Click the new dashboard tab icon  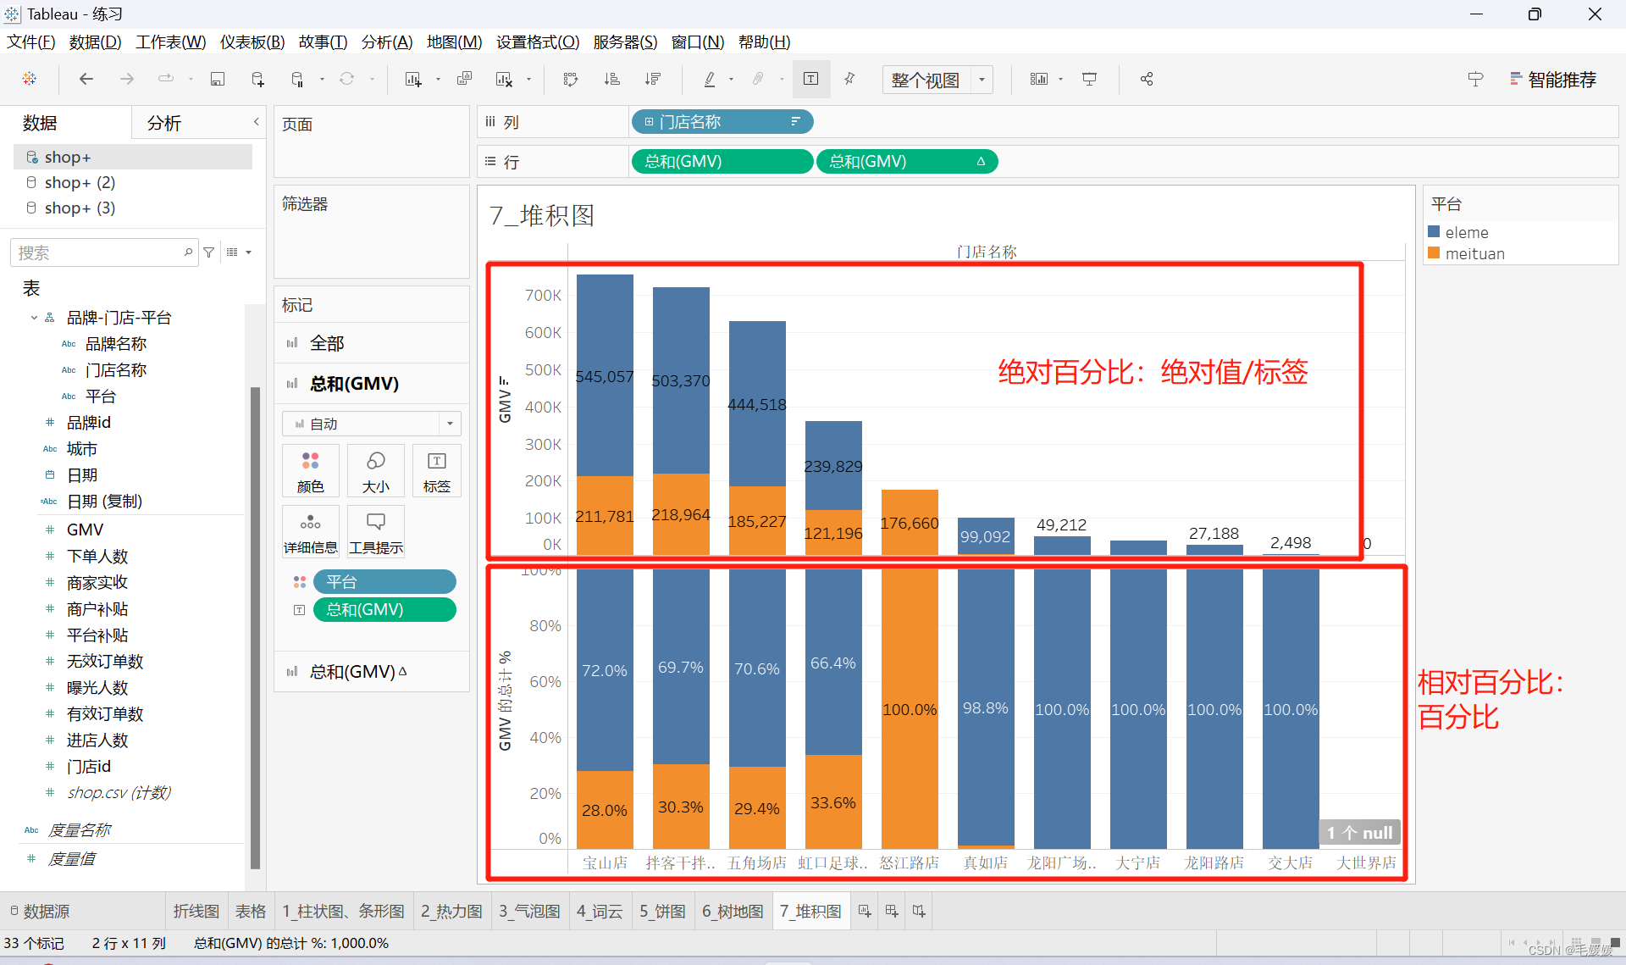[x=892, y=912]
